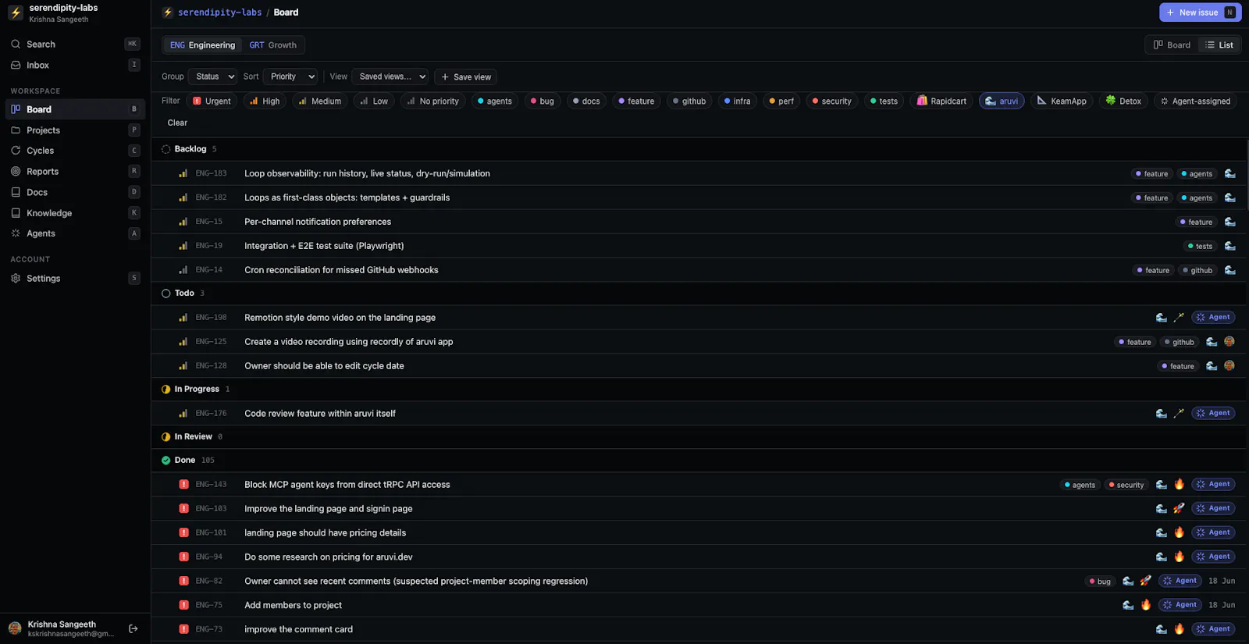Viewport: 1249px width, 644px height.
Task: Filter by the Detox project
Action: pos(1123,101)
